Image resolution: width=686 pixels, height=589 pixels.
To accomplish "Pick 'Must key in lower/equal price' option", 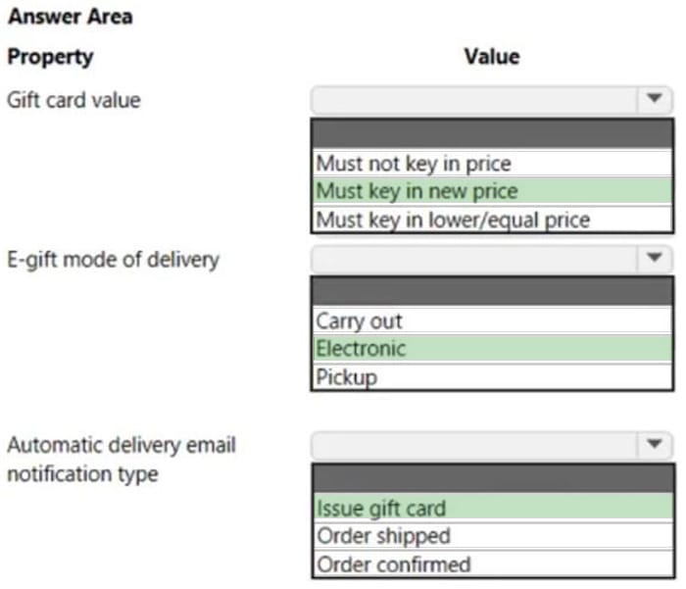I will tap(492, 219).
